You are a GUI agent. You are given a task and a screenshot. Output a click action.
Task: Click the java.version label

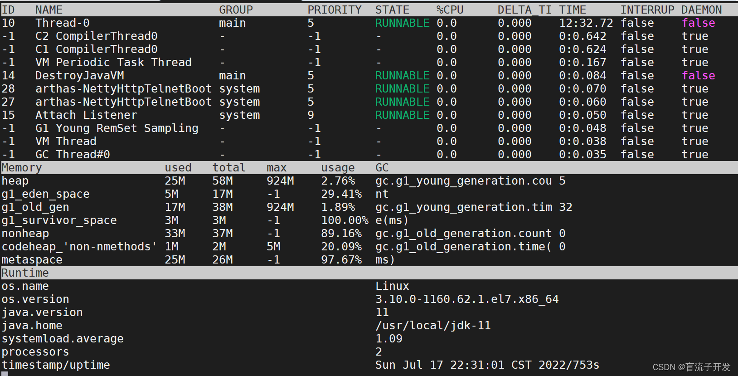(42, 312)
